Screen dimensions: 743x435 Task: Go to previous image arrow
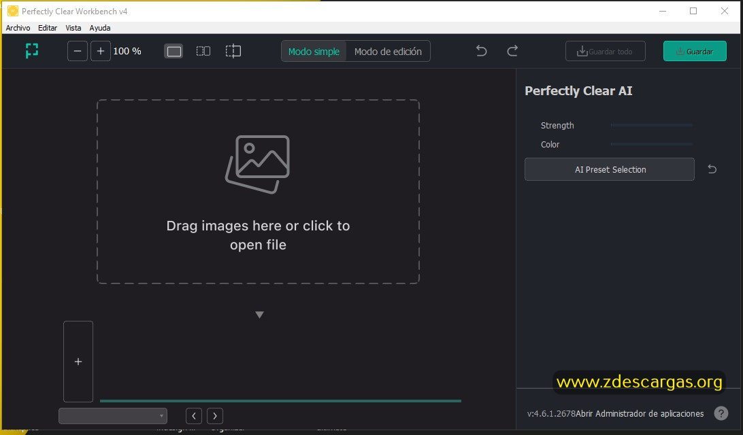pyautogui.click(x=194, y=416)
